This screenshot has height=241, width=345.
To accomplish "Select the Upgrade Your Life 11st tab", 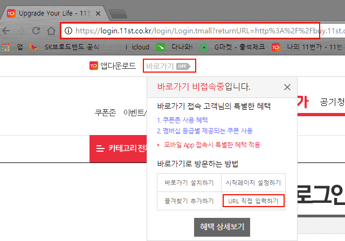I will point(54,13).
